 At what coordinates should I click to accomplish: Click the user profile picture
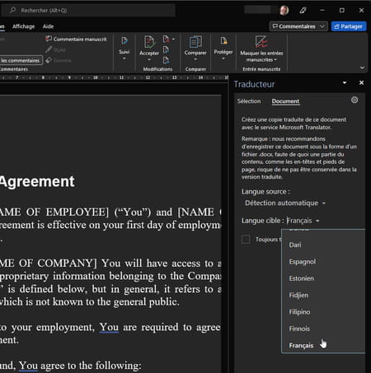(284, 11)
